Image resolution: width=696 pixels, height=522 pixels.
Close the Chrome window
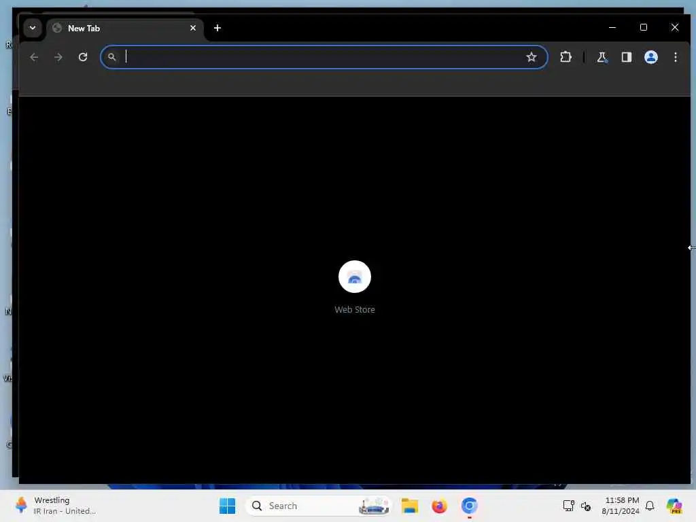coord(675,27)
